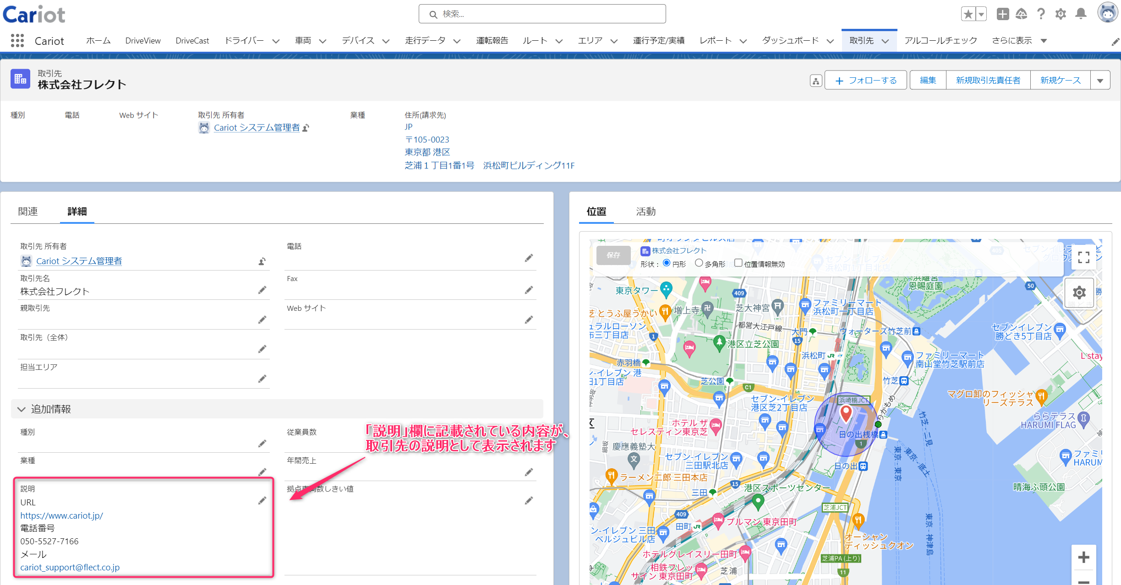
Task: Expand the ダッシュボード menu chevron
Action: coord(830,41)
